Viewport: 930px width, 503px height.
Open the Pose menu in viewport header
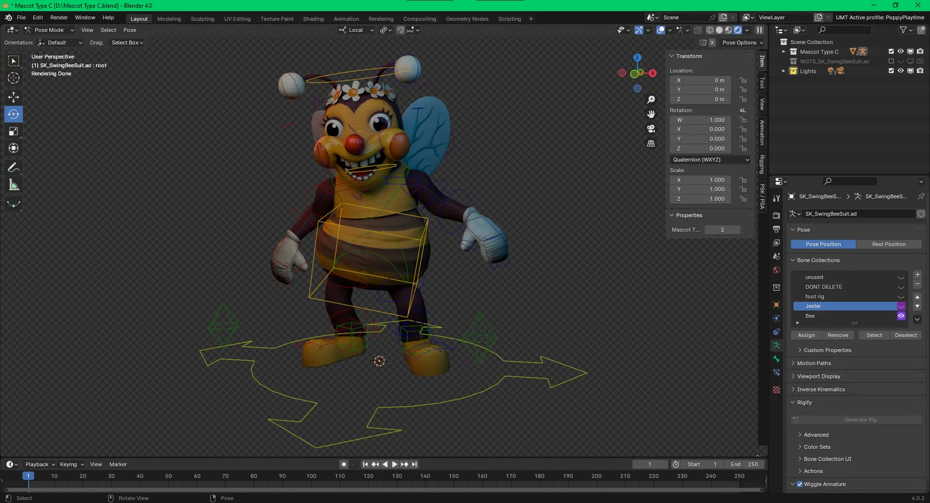pos(130,30)
